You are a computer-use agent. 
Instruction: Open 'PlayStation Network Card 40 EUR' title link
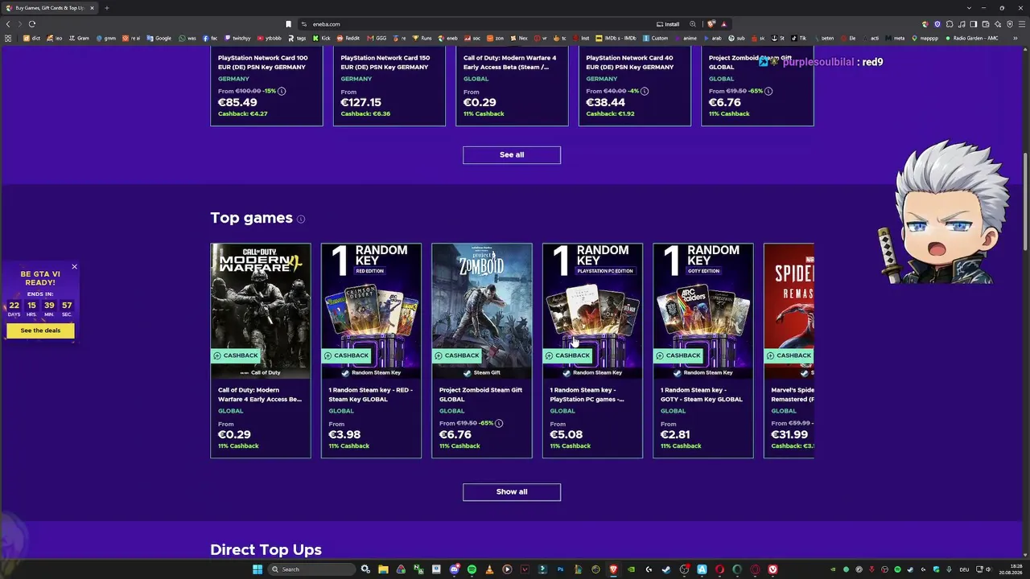(630, 63)
